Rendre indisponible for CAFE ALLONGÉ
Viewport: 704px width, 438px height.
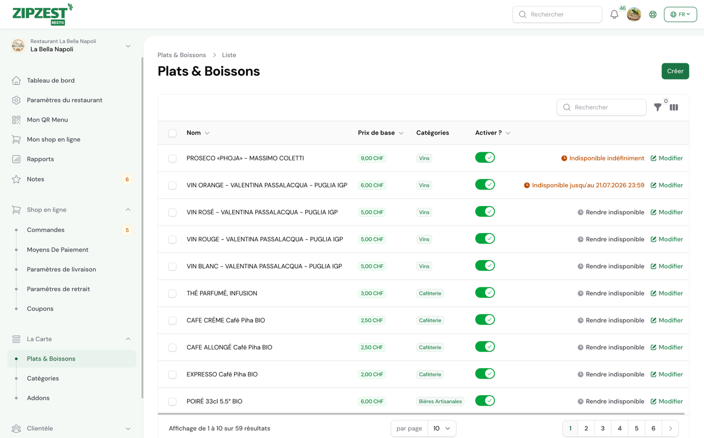coord(610,347)
